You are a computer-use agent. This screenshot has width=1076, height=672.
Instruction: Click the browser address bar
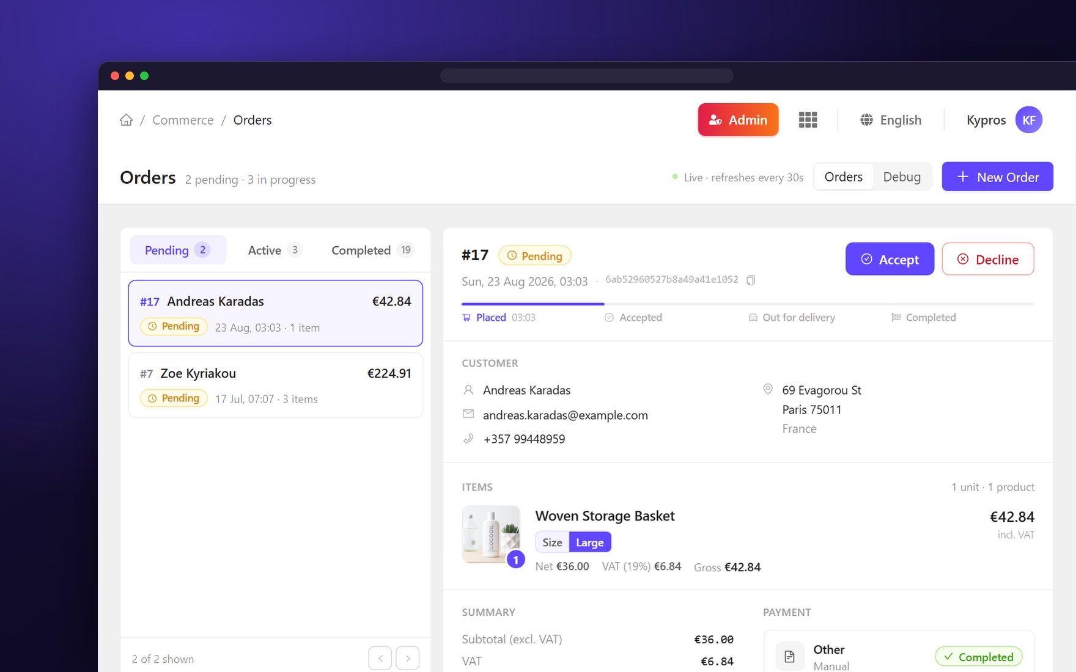click(x=587, y=76)
